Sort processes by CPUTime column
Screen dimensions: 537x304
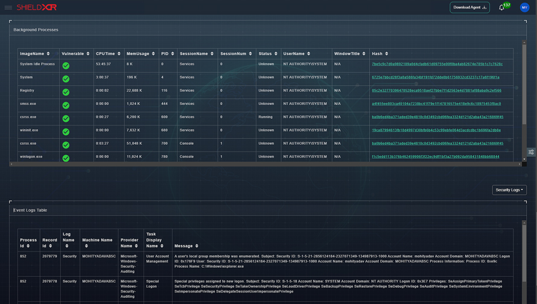(x=119, y=54)
